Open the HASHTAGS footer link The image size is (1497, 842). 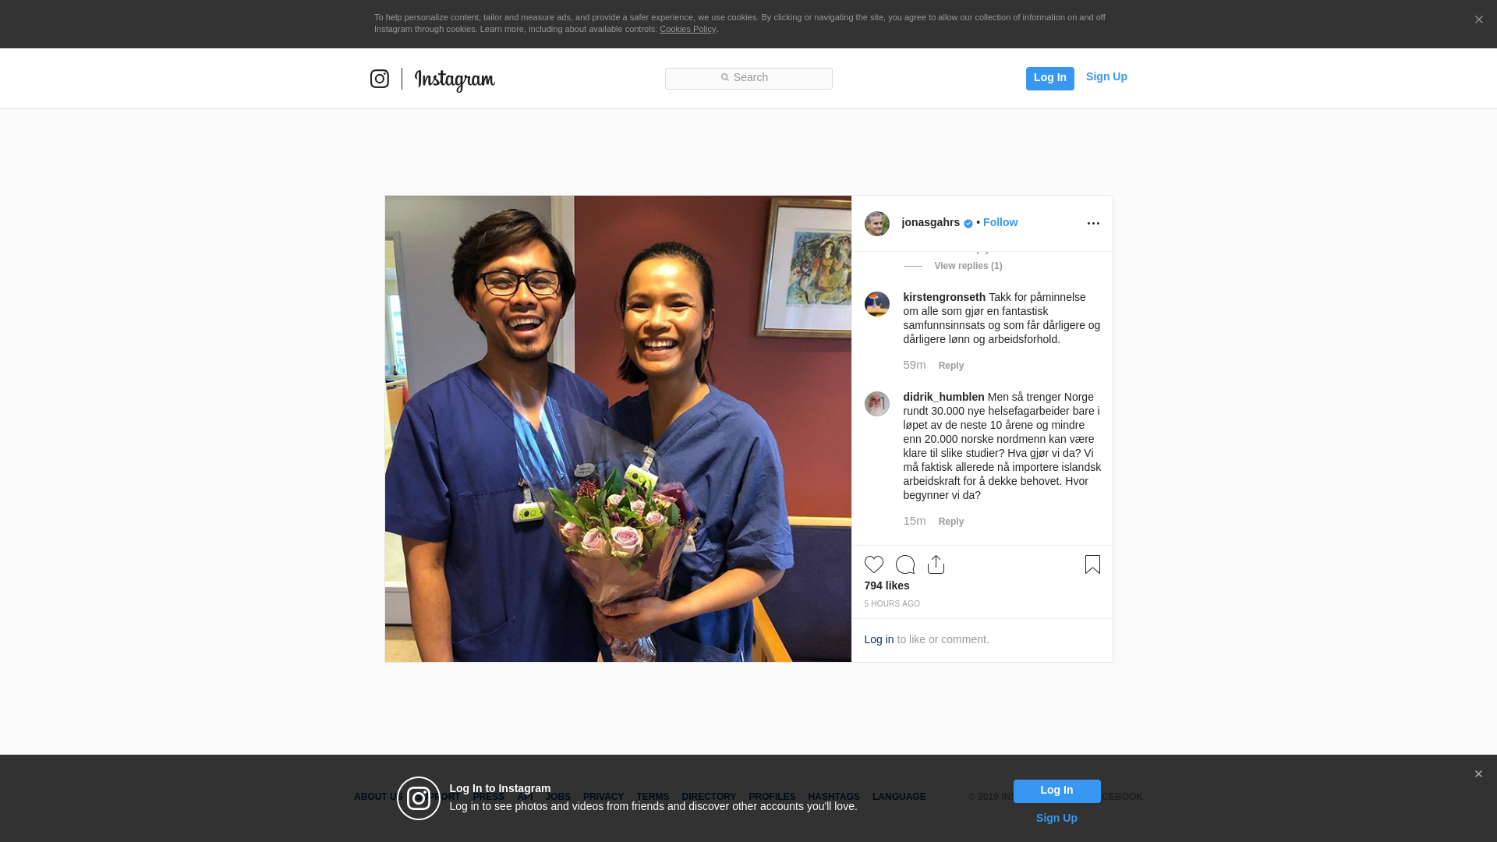[833, 797]
